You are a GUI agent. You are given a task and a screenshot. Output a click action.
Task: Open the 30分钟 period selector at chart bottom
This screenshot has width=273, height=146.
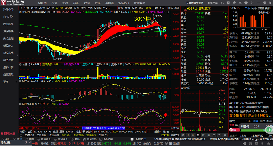(x=175, y=128)
